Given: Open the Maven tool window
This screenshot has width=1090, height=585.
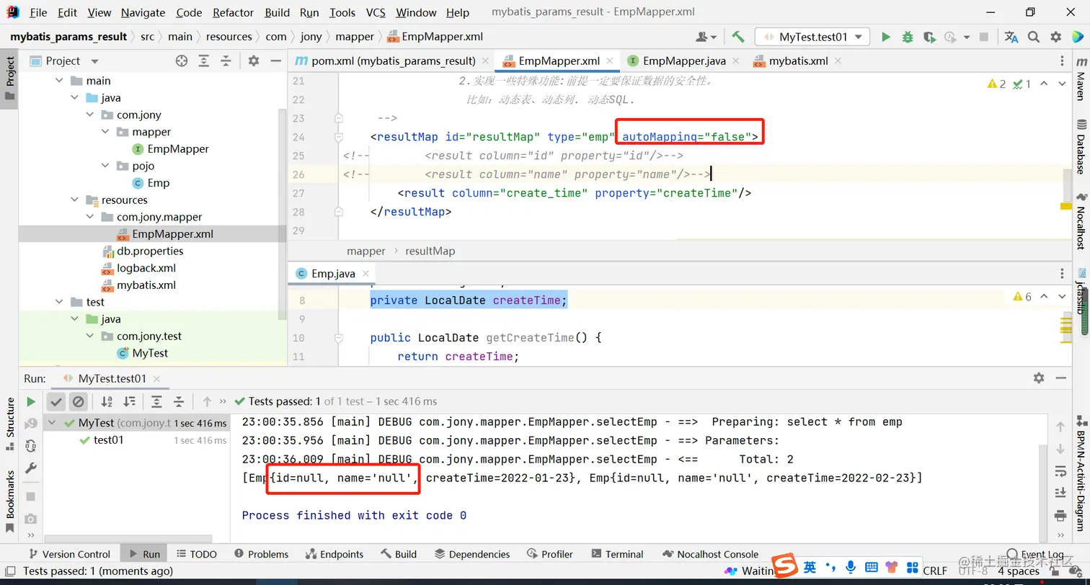Looking at the screenshot, I should point(1081,79).
